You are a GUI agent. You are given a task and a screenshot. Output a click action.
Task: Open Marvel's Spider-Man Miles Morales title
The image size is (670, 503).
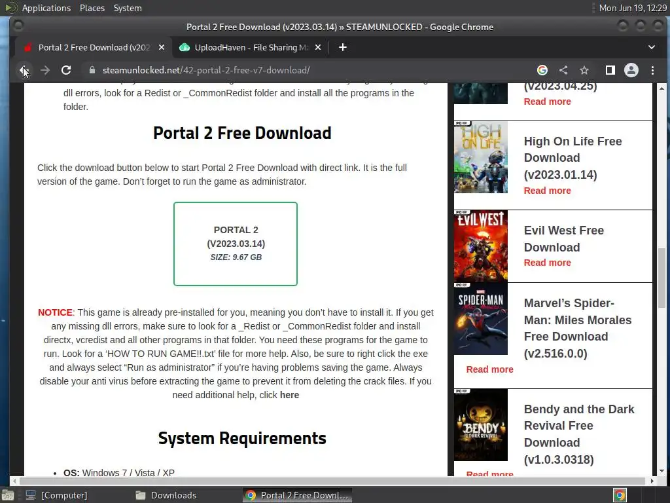[x=577, y=328]
